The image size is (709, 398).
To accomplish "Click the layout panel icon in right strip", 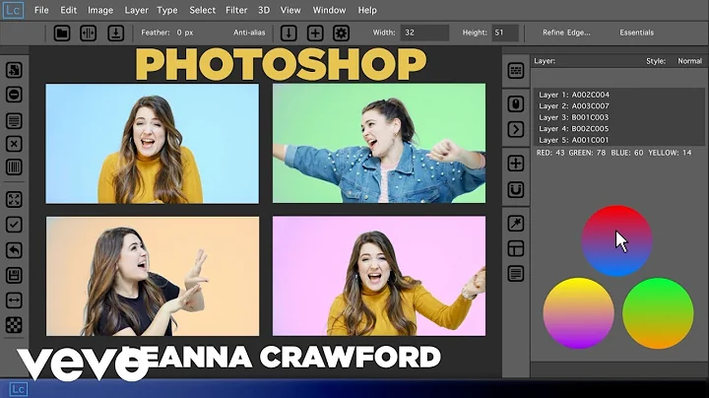I will (515, 248).
